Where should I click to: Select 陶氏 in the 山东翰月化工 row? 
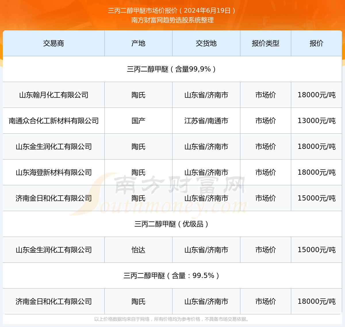[138, 95]
